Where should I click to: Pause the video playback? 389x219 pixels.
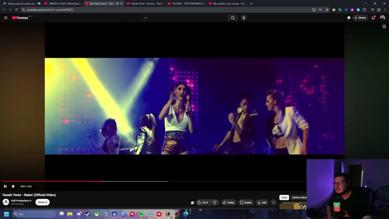coord(5,186)
